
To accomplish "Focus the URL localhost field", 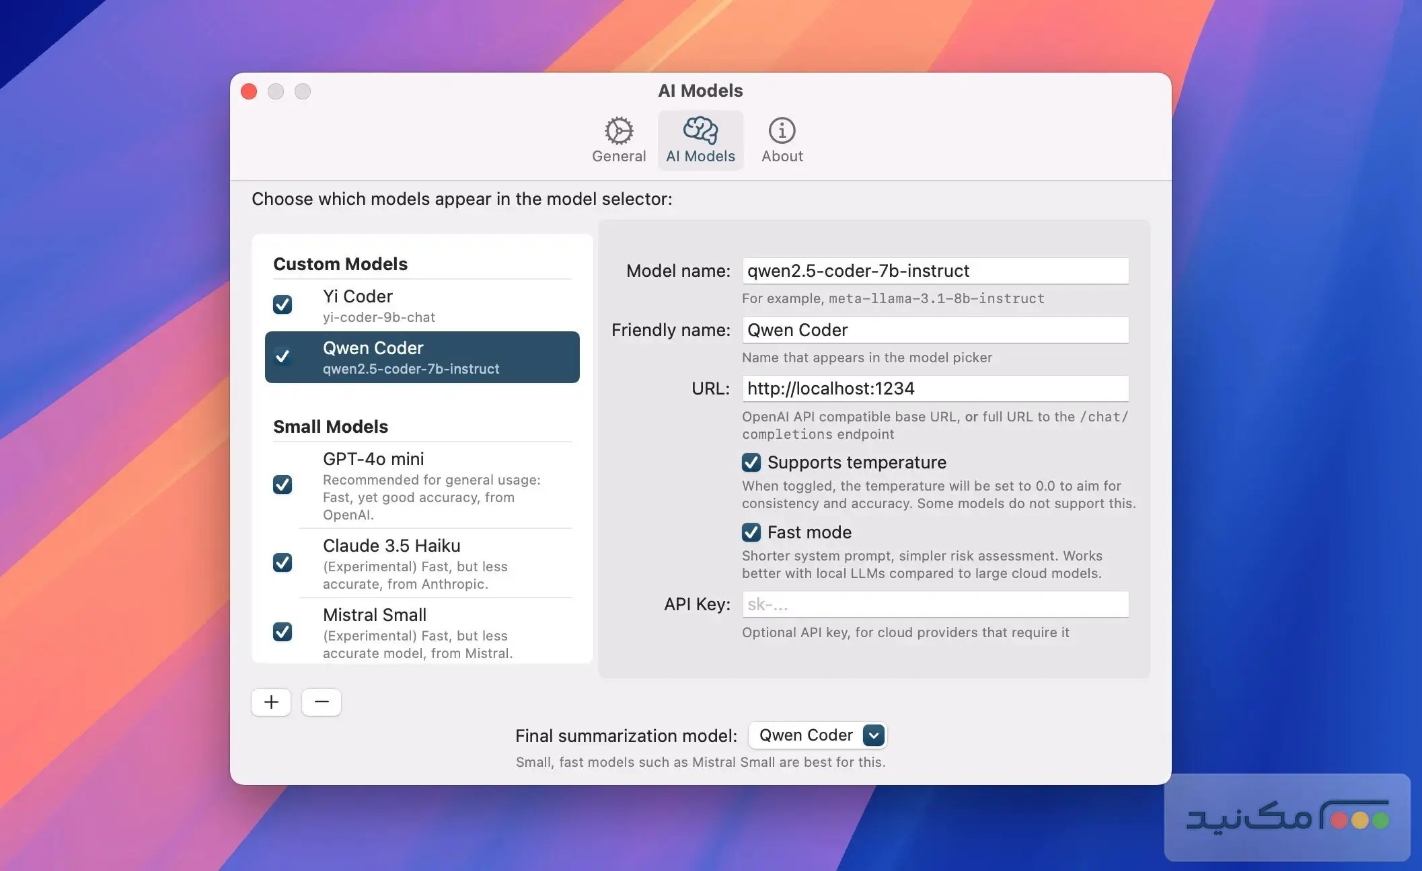I will coord(935,388).
